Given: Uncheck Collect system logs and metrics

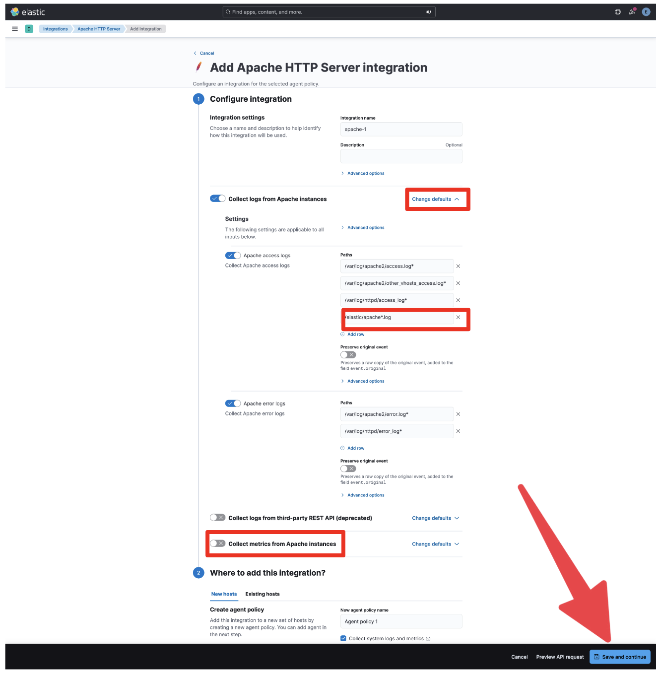Looking at the screenshot, I should (343, 639).
